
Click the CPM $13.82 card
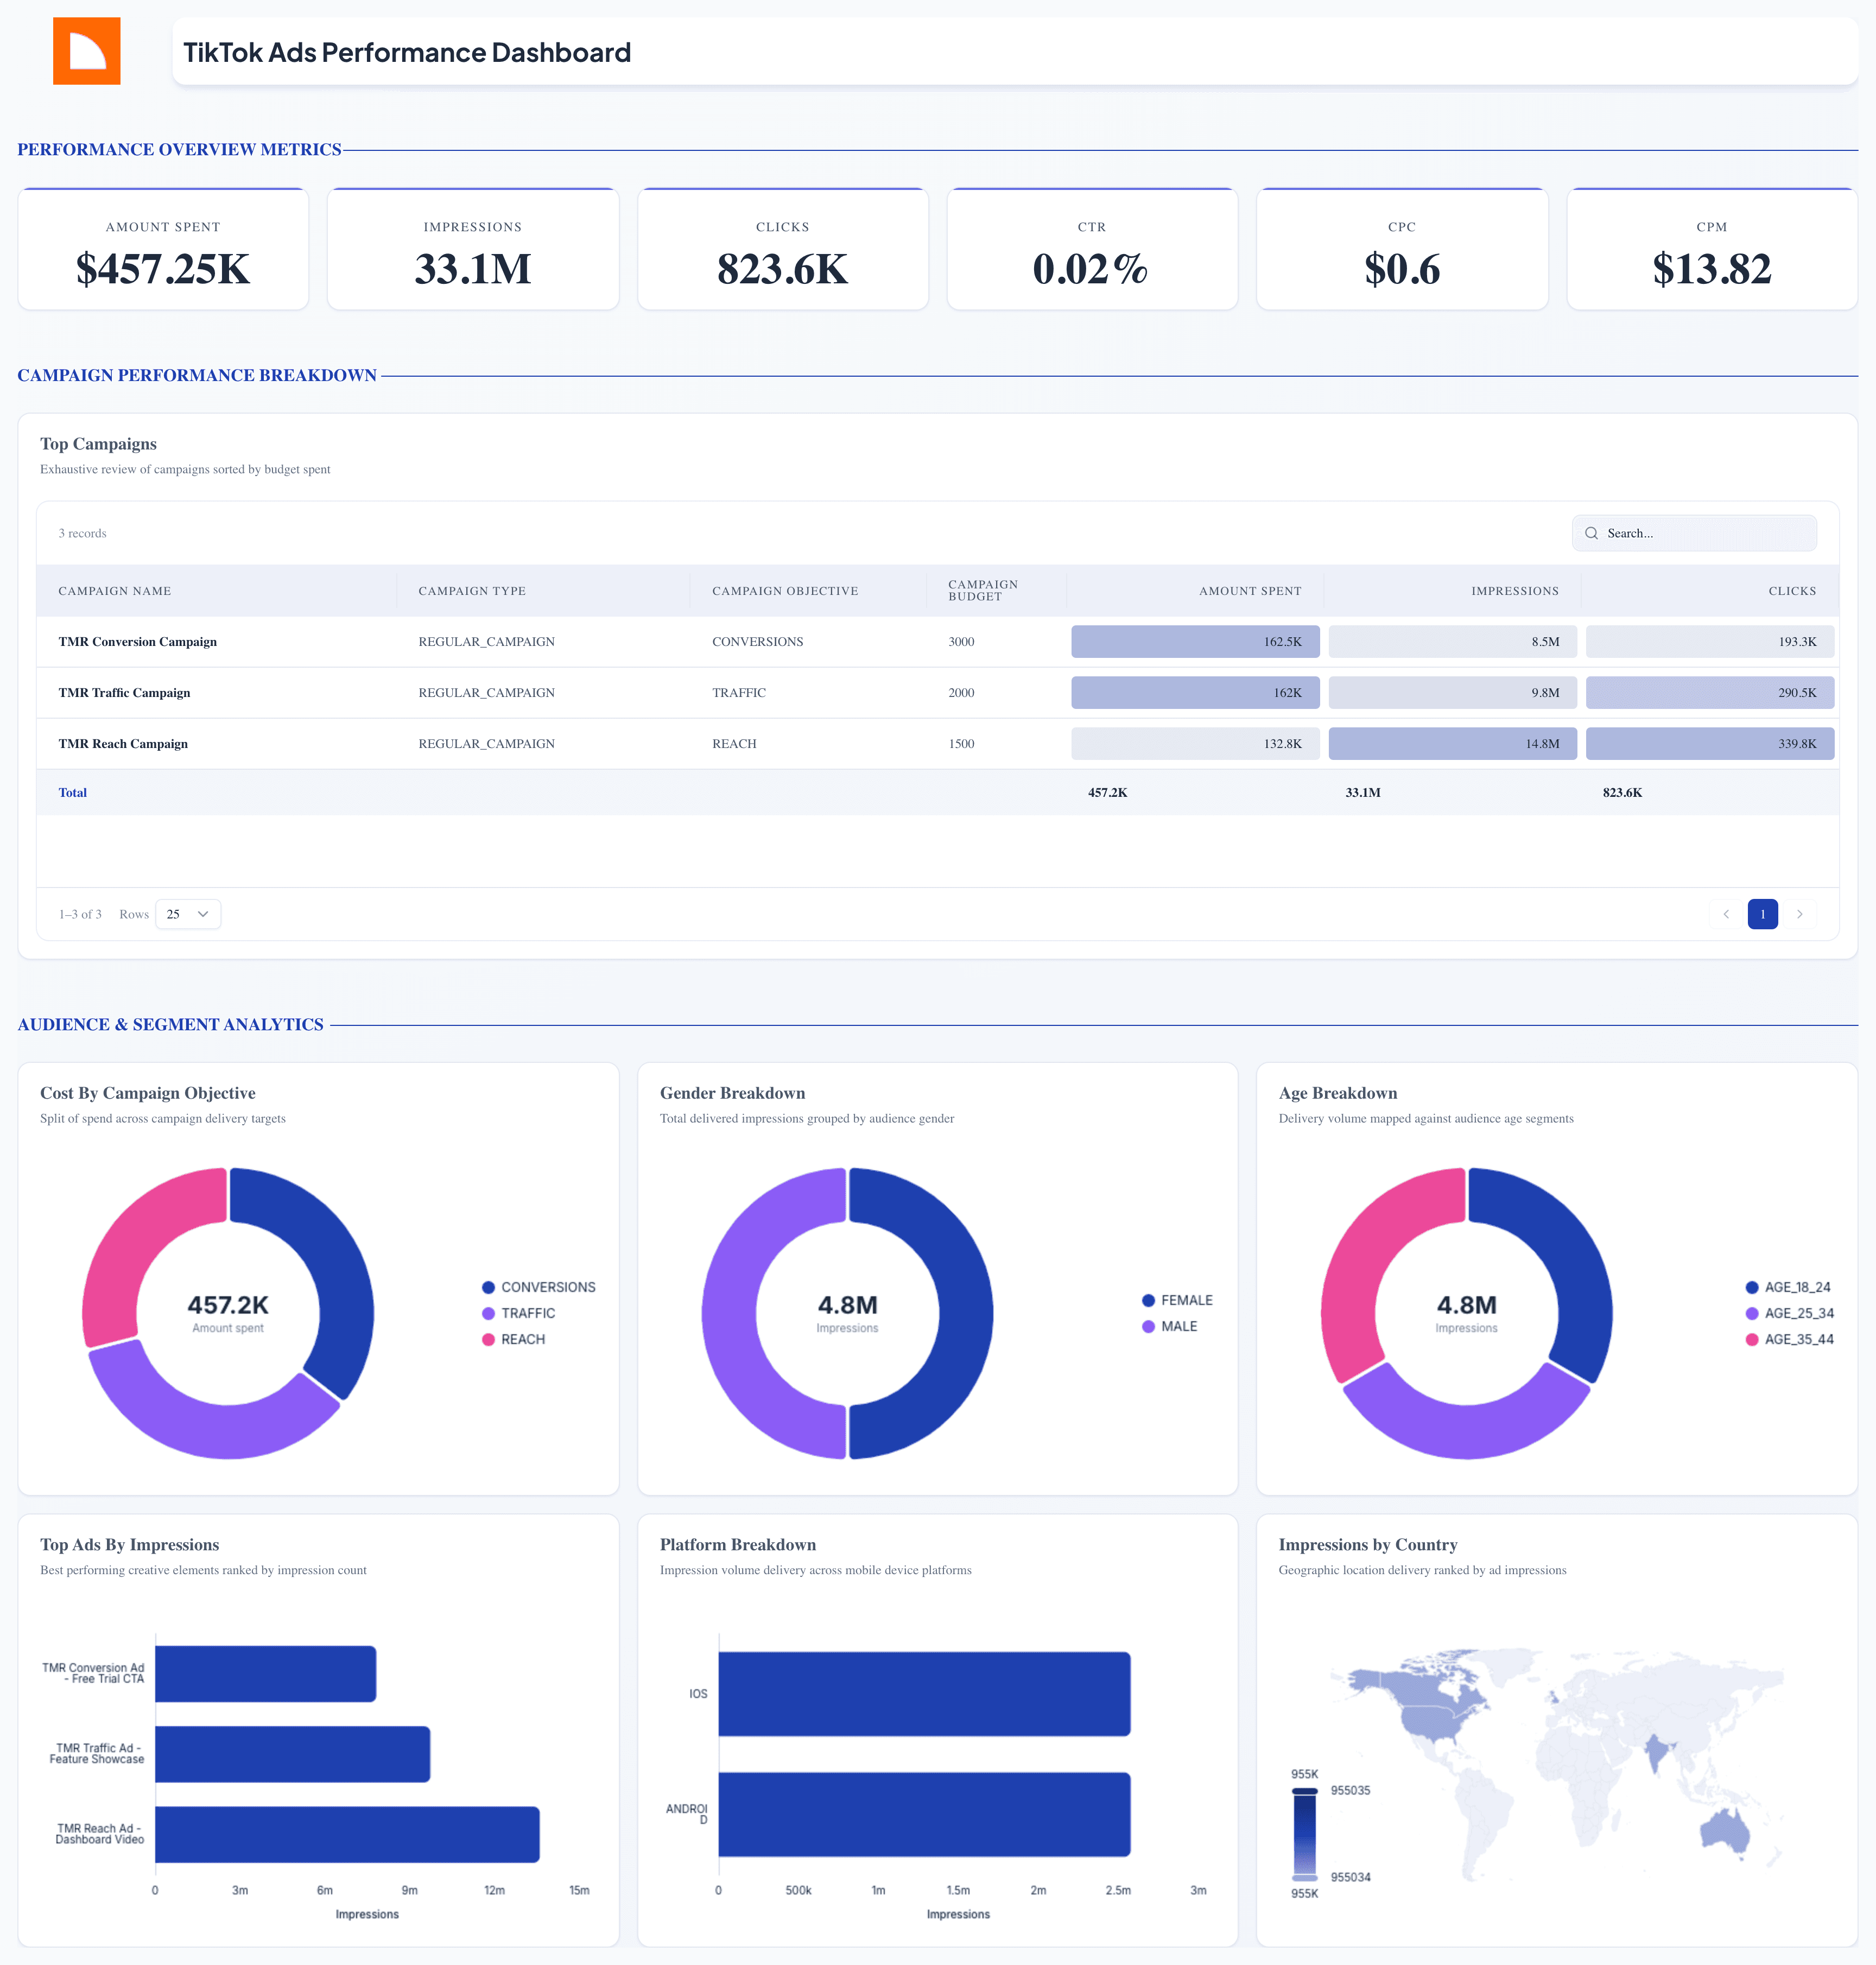pyautogui.click(x=1712, y=249)
